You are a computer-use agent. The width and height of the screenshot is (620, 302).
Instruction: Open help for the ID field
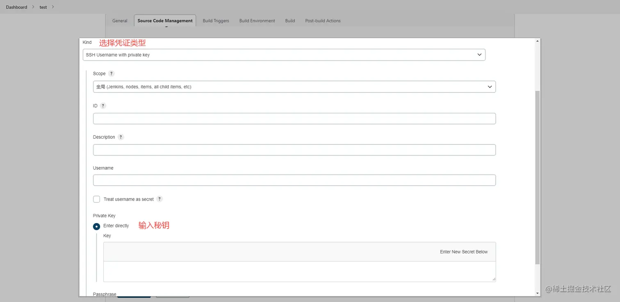103,106
